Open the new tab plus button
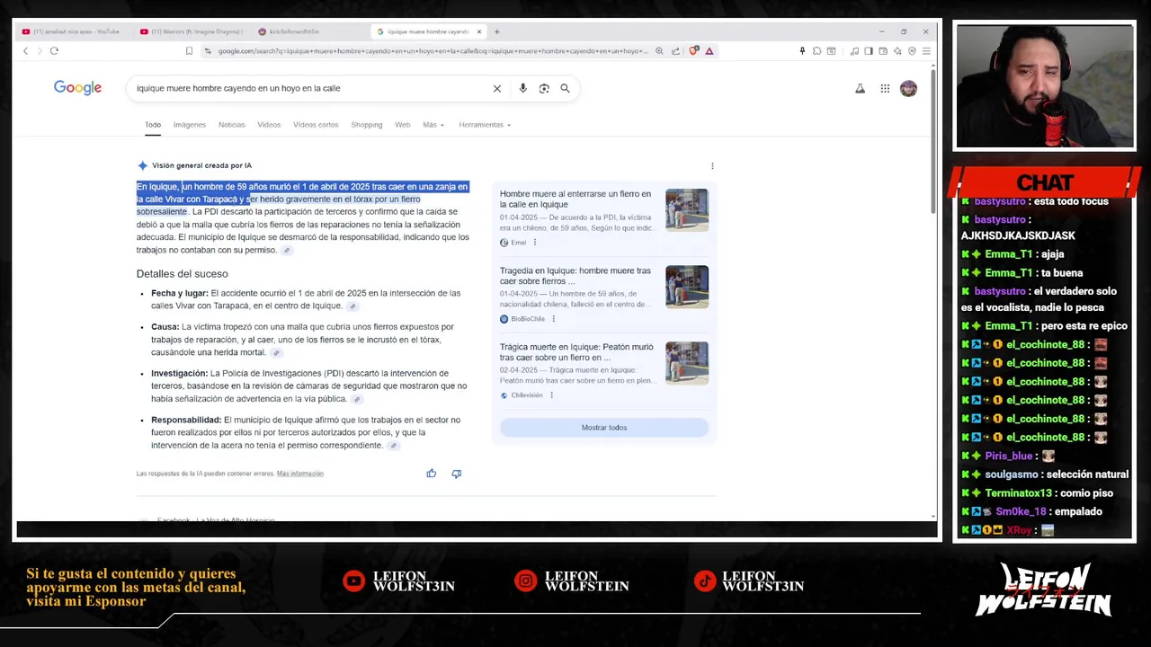 (x=496, y=31)
